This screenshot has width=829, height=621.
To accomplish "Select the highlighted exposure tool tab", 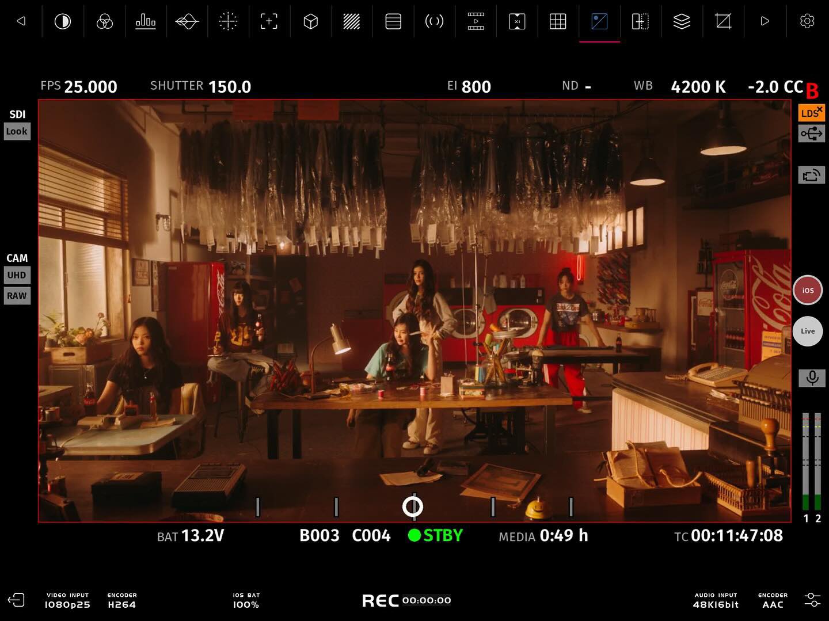I will 599,22.
